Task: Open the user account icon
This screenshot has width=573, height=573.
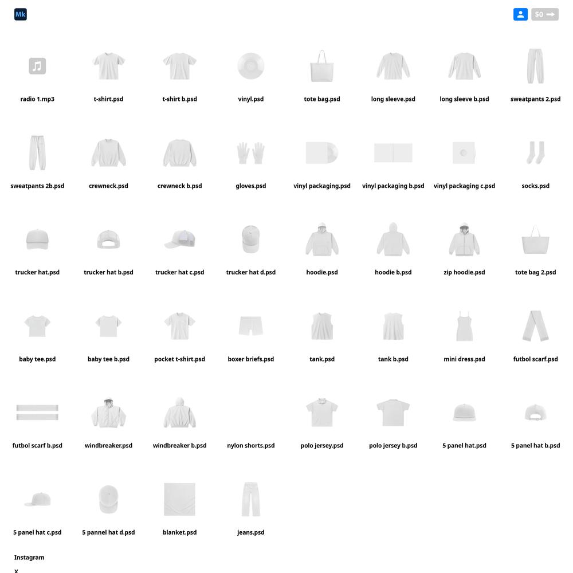Action: click(520, 14)
